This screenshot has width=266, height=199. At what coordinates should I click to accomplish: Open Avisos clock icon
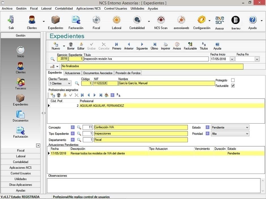177,45
